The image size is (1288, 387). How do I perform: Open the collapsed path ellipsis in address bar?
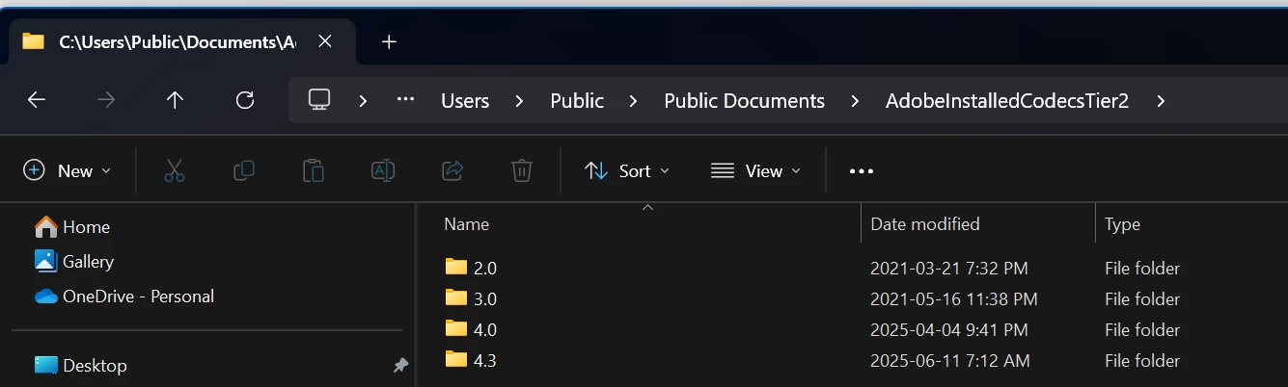[405, 100]
